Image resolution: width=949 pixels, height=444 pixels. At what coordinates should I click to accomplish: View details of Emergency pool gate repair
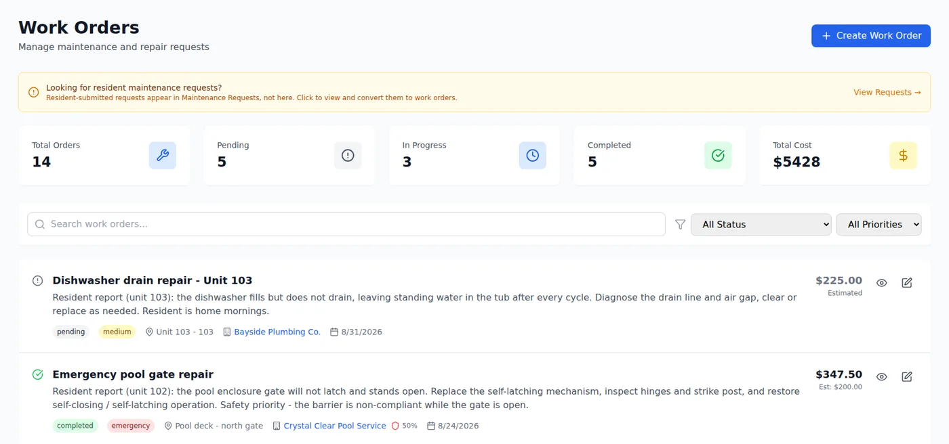(x=881, y=377)
